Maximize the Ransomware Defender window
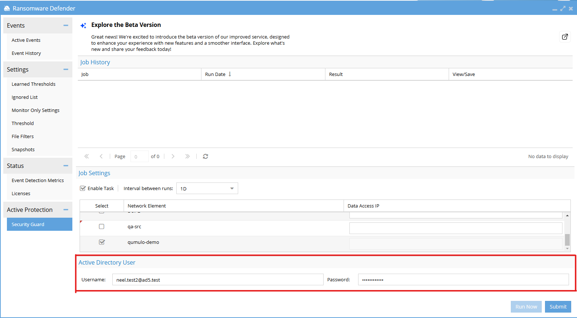The width and height of the screenshot is (577, 318). 563,8
